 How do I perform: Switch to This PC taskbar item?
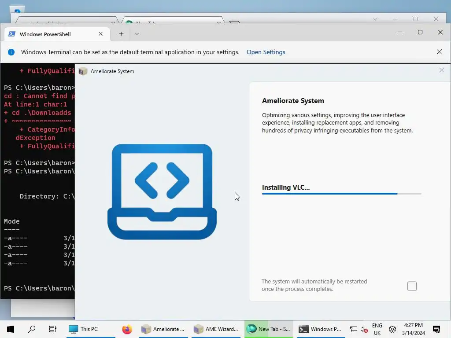pos(91,329)
